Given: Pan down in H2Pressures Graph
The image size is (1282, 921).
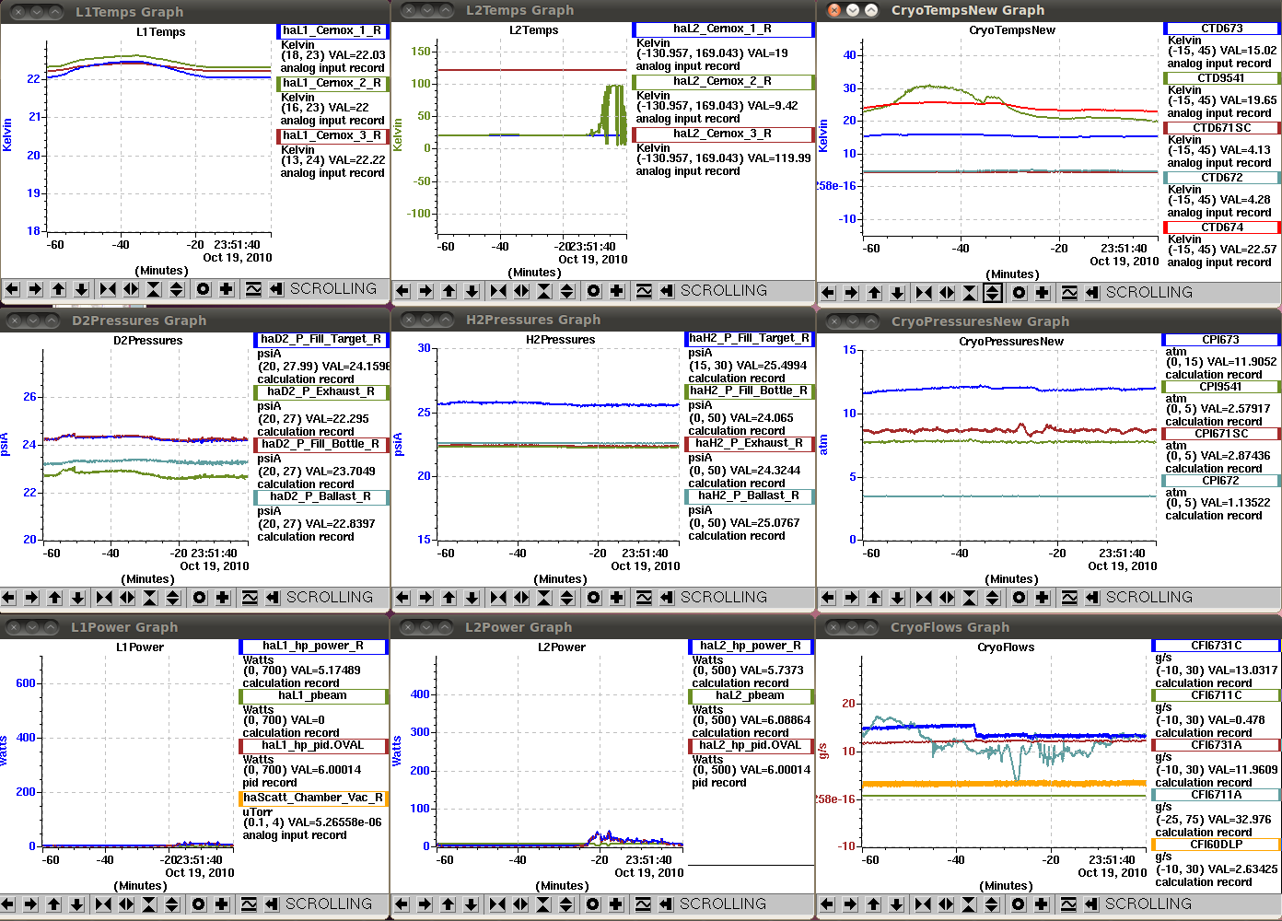Looking at the screenshot, I should pyautogui.click(x=472, y=598).
